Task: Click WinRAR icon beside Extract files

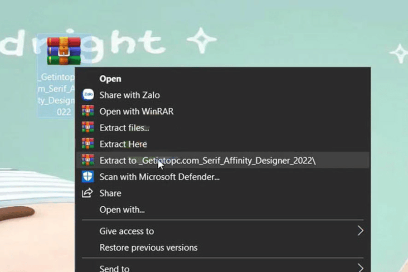Action: point(87,128)
